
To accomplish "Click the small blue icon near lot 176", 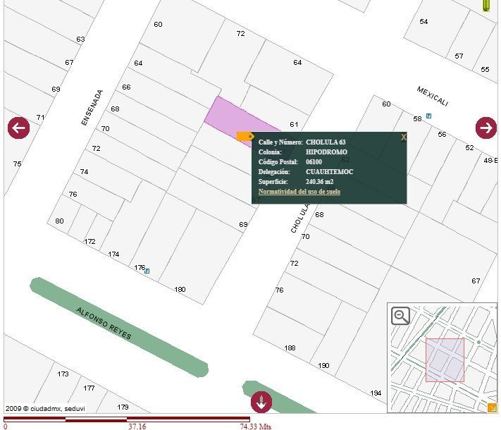I will (x=147, y=271).
